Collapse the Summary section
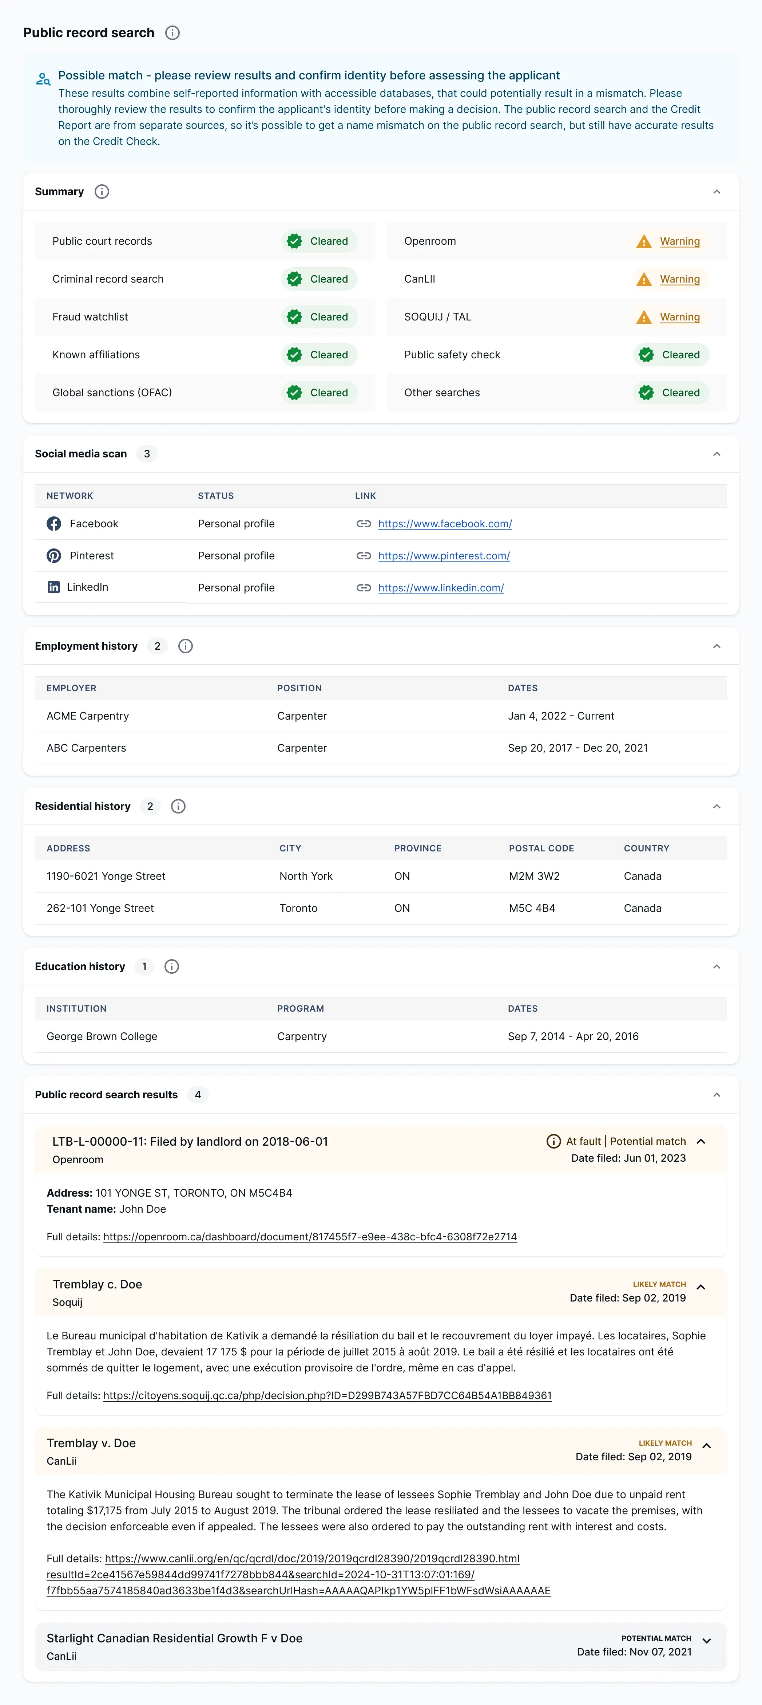The image size is (762, 1705). pyautogui.click(x=717, y=191)
